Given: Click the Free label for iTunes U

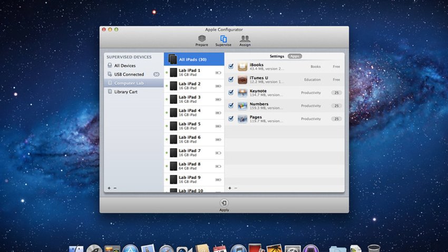Looking at the screenshot, I should click(336, 80).
